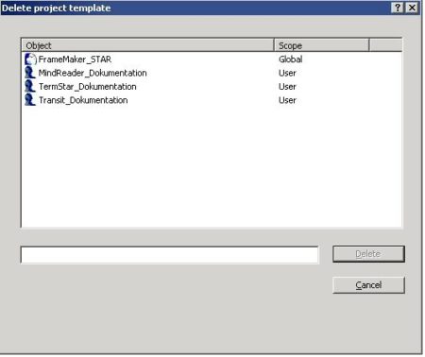The width and height of the screenshot is (425, 357).
Task: Click the Transit_Dokumentation user icon
Action: click(x=30, y=100)
